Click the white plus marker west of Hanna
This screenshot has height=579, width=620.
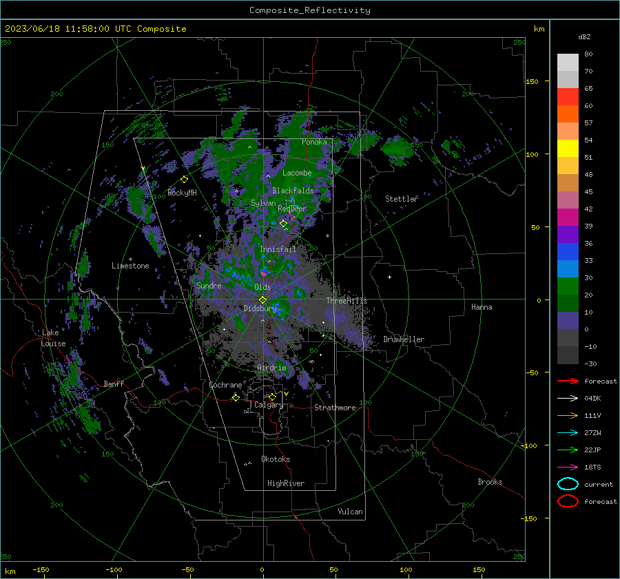(x=389, y=277)
